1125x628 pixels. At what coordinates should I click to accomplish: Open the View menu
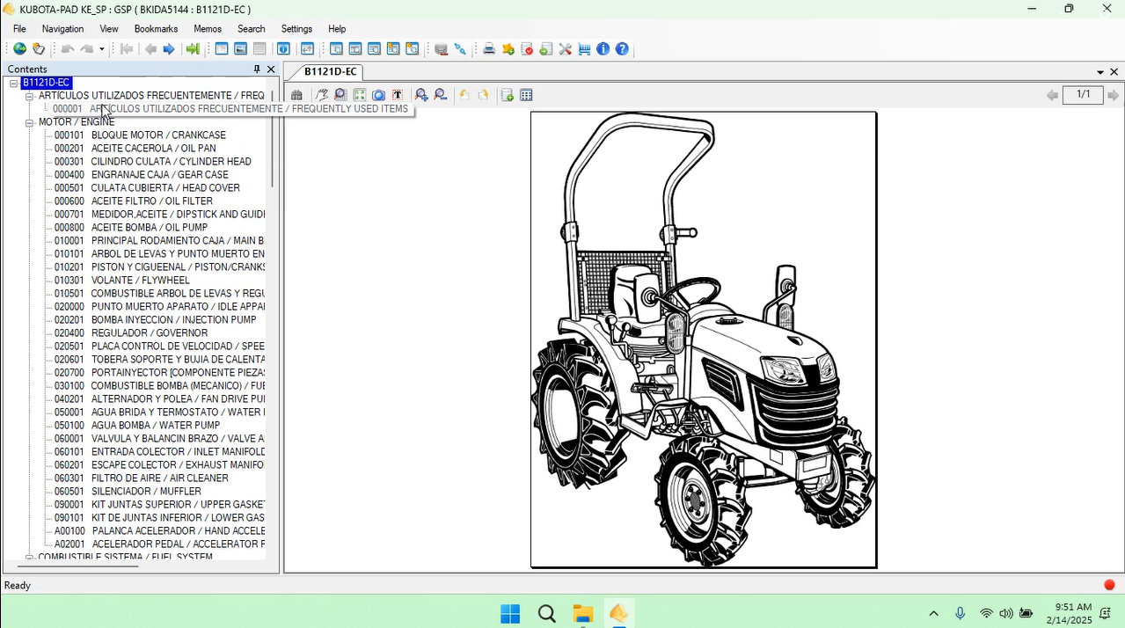(109, 29)
